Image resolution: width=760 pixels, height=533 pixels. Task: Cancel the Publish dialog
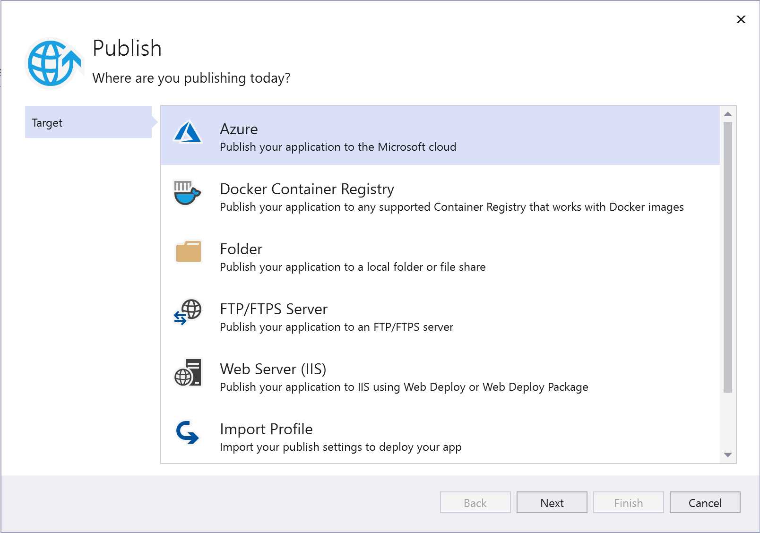pos(705,502)
